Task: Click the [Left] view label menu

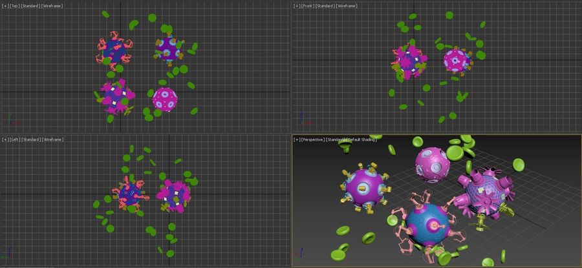Action: click(16, 139)
